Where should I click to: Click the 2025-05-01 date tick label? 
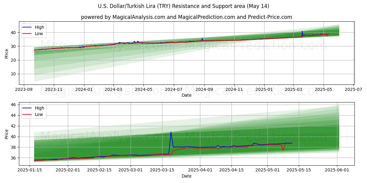coord(268,170)
